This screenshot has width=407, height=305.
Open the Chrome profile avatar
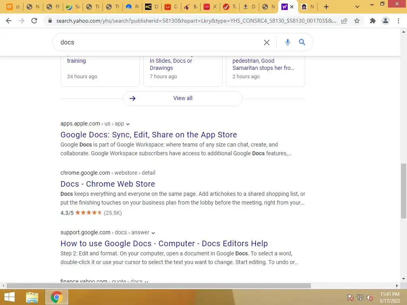(x=386, y=21)
